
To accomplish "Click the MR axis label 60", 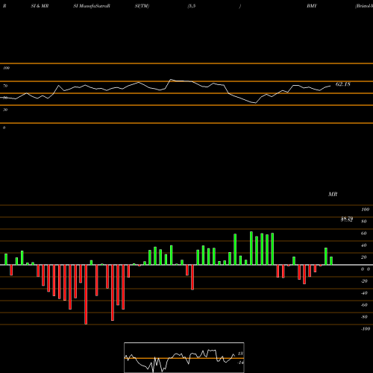I will click(363, 233).
